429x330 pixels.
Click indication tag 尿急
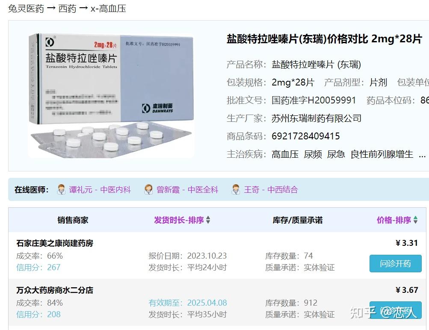(336, 154)
